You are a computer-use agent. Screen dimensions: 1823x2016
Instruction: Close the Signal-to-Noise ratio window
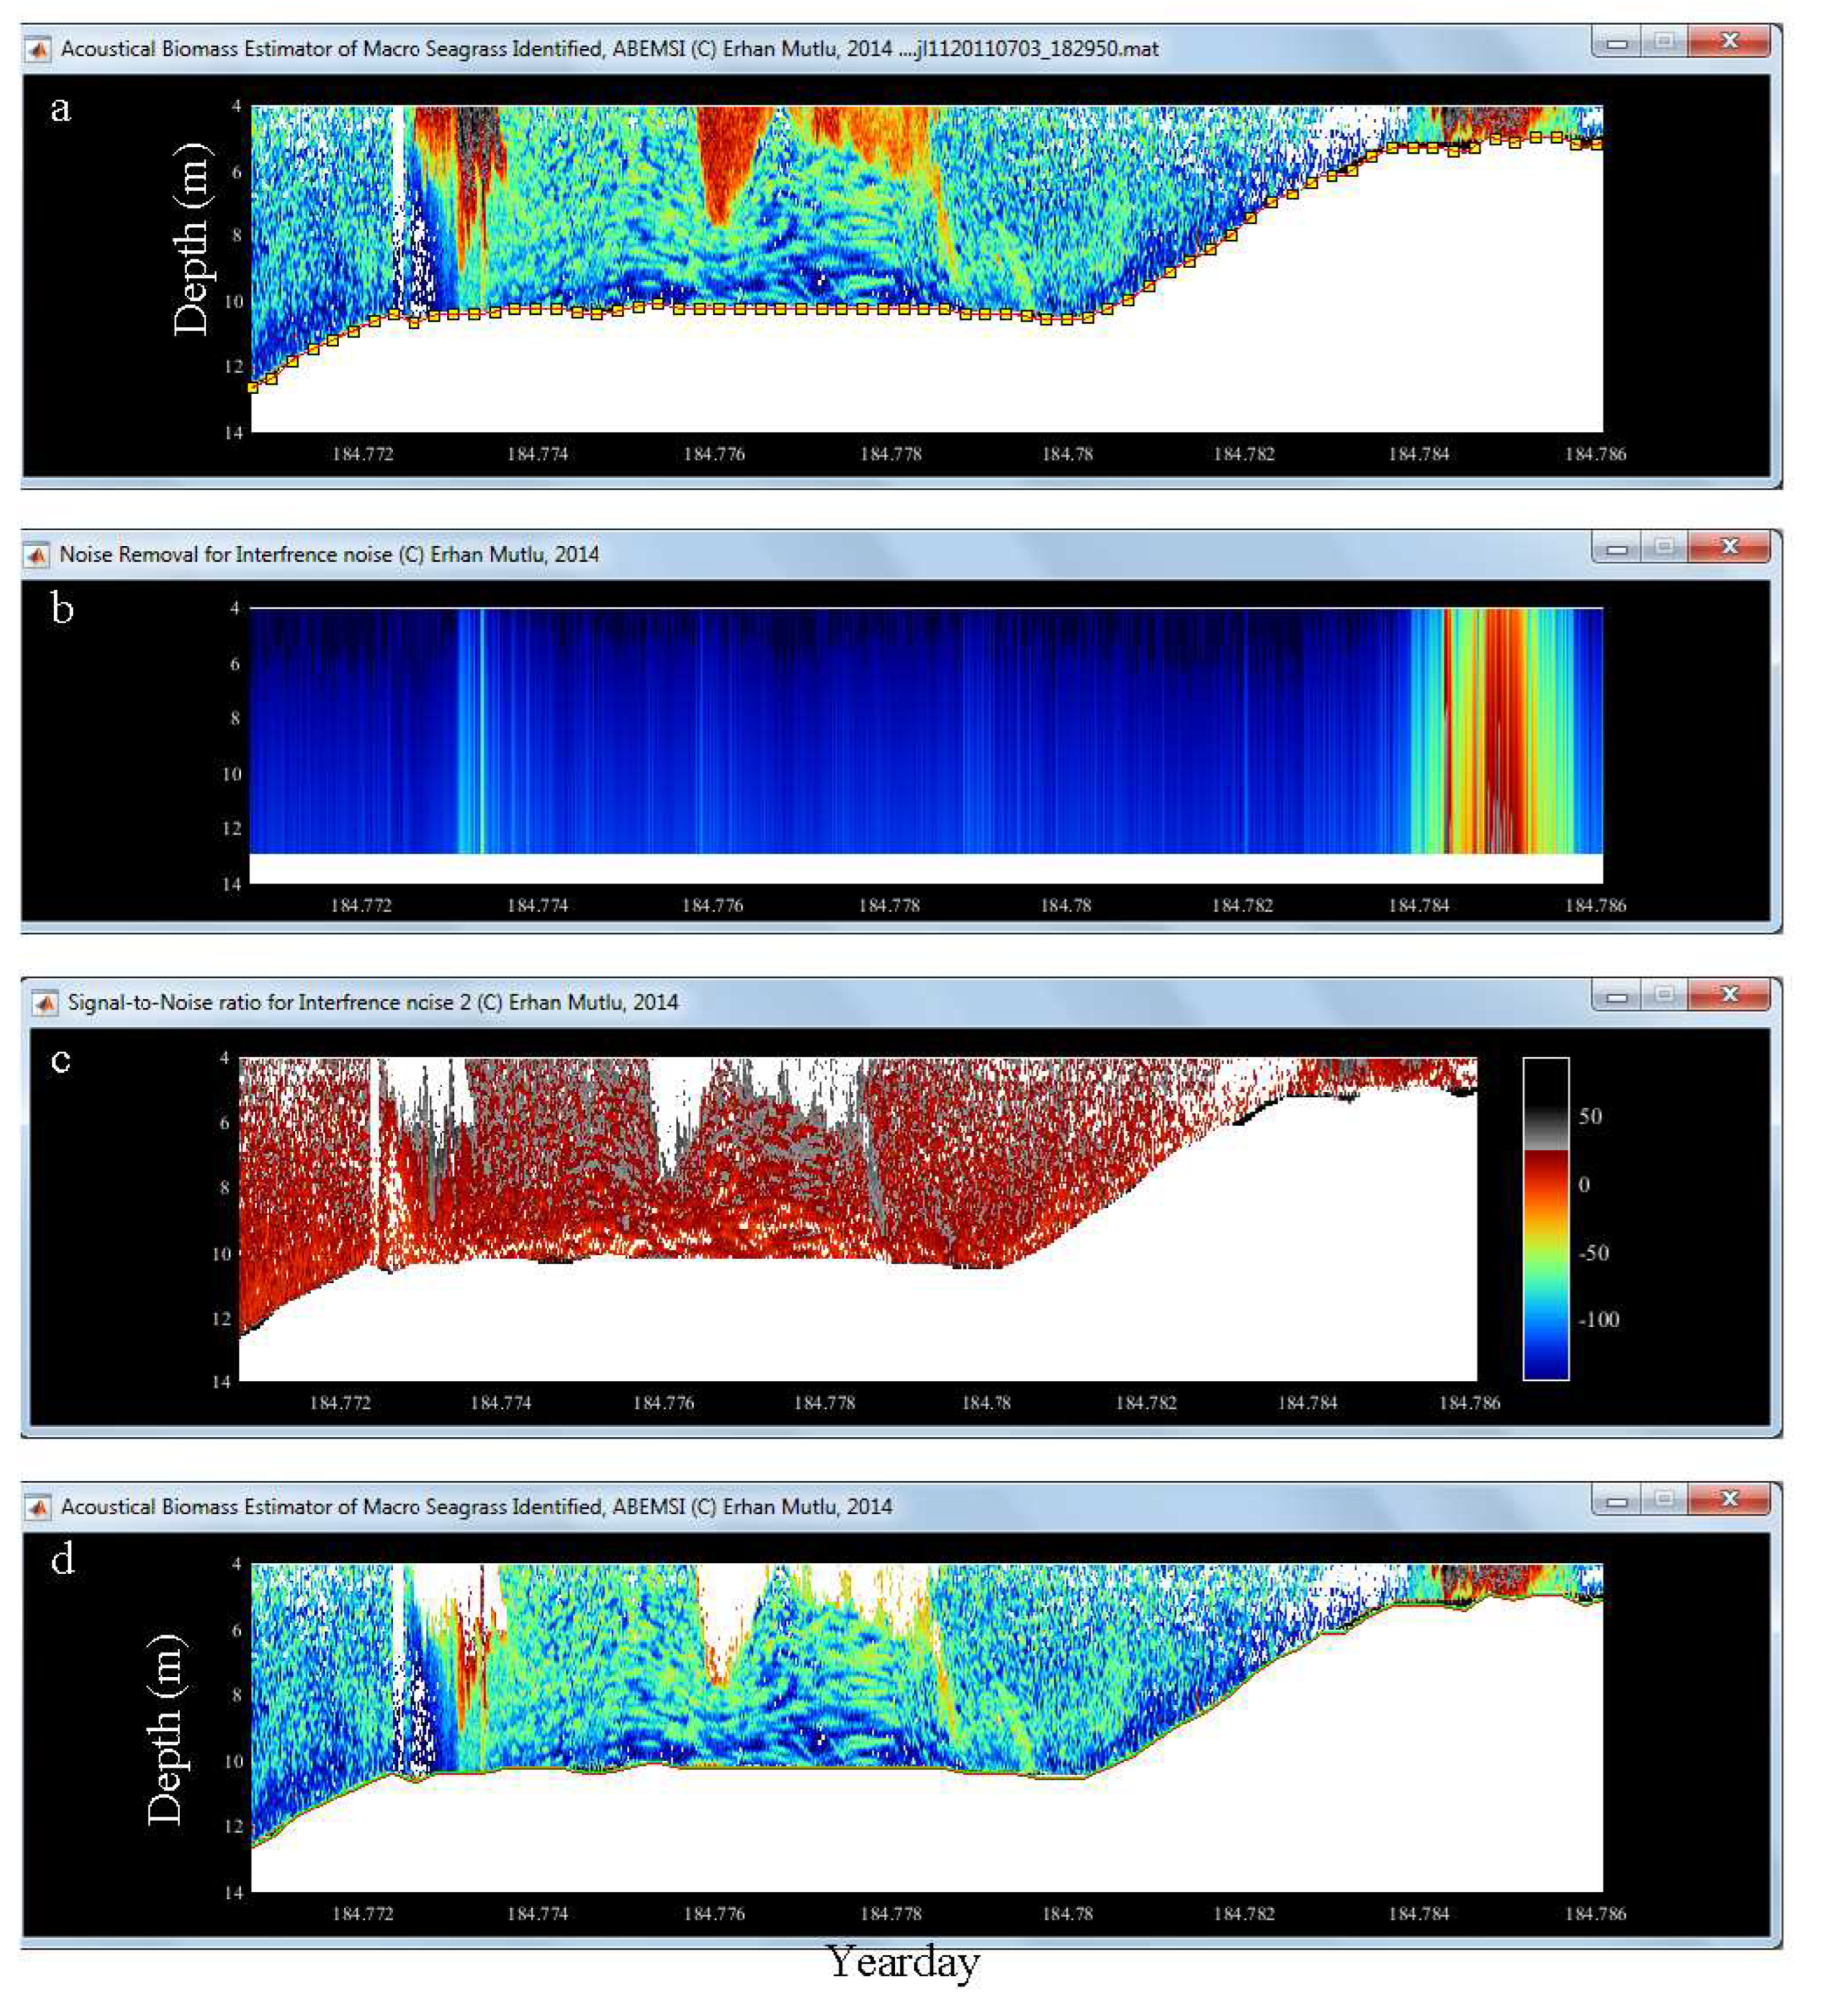click(x=1729, y=995)
